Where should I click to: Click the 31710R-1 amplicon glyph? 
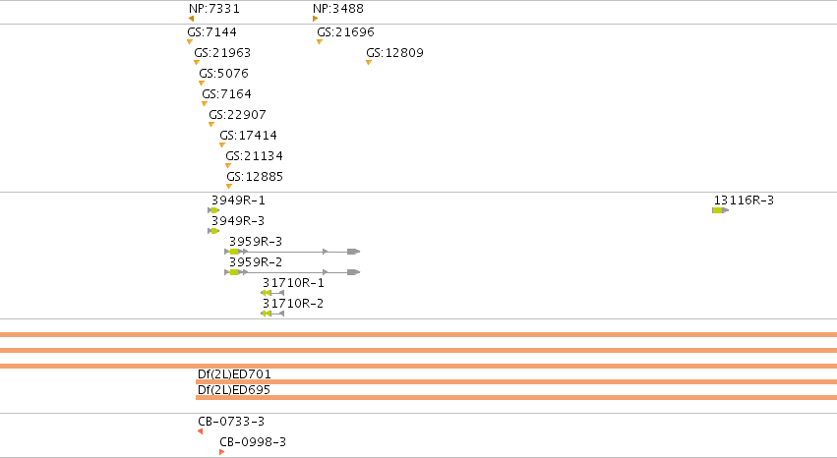point(272,293)
